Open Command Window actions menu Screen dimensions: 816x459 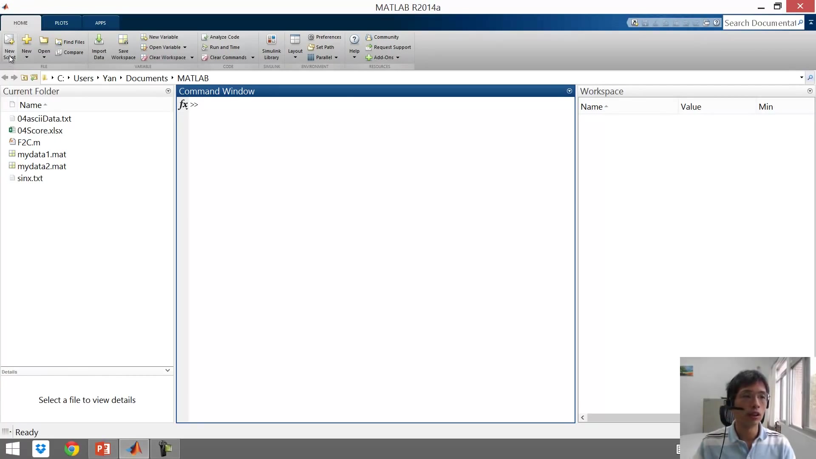click(569, 91)
